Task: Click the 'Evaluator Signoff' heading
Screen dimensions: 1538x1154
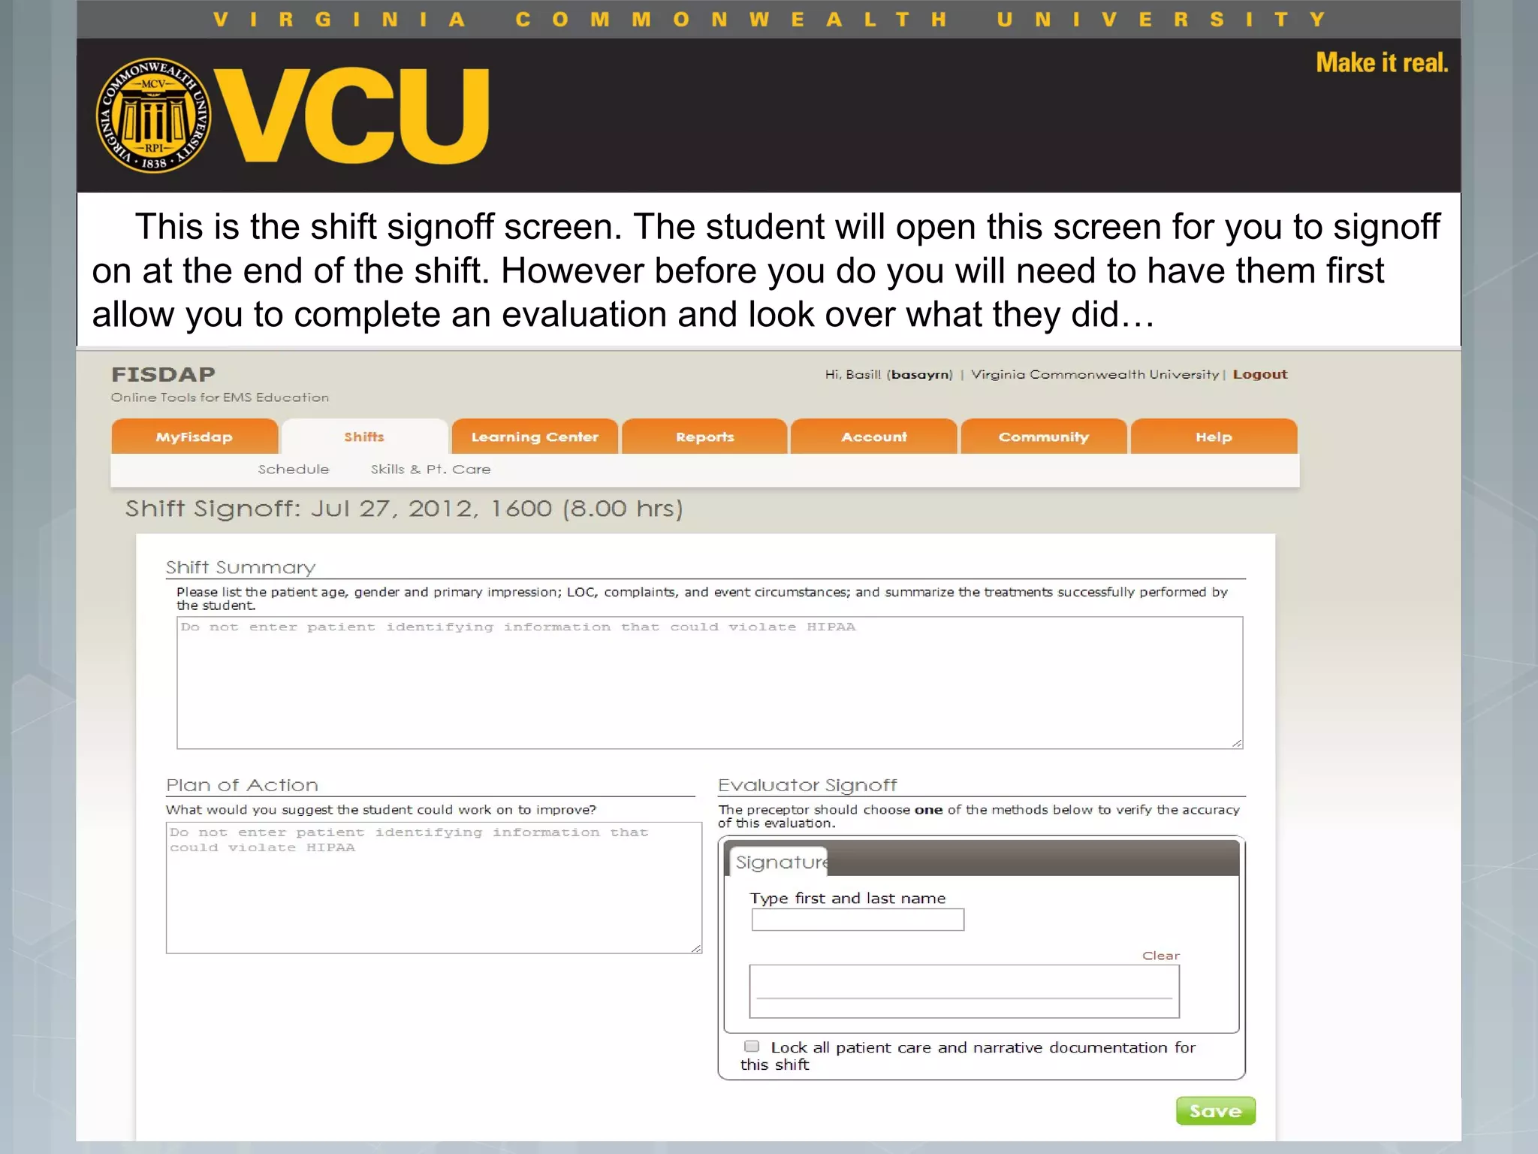Action: point(807,785)
